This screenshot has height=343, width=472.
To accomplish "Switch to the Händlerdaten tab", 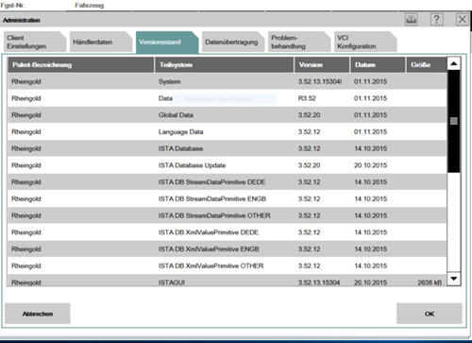I will 101,42.
